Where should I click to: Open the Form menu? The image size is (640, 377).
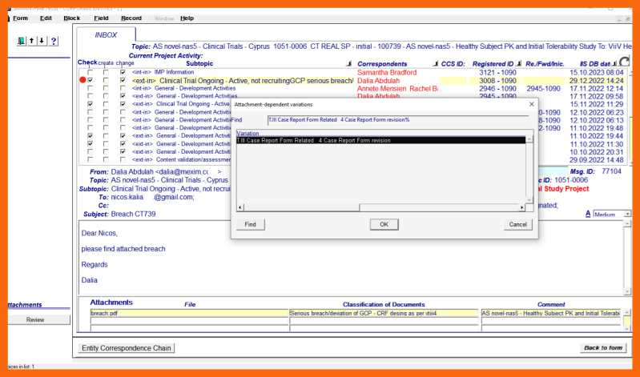click(x=20, y=18)
